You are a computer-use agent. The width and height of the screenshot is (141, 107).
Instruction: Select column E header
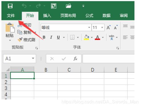[x=116, y=70]
